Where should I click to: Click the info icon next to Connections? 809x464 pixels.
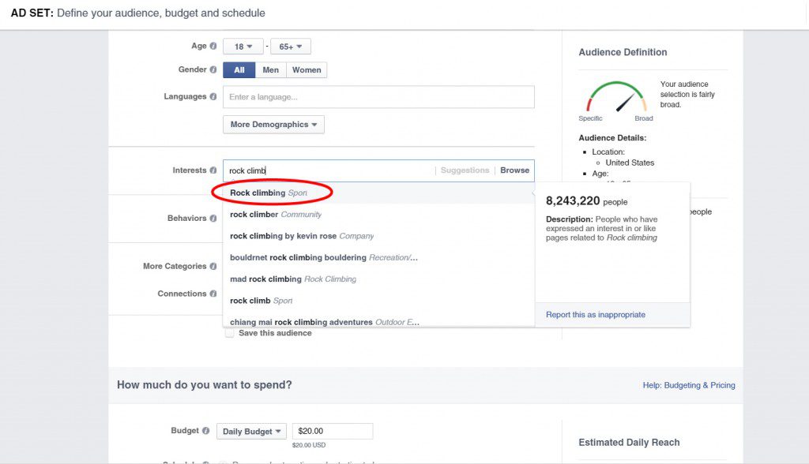click(x=213, y=294)
